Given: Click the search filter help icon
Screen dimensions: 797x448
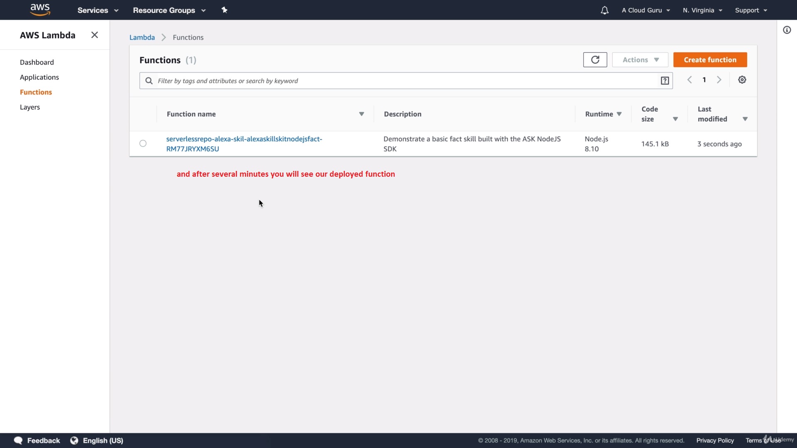Looking at the screenshot, I should tap(665, 81).
